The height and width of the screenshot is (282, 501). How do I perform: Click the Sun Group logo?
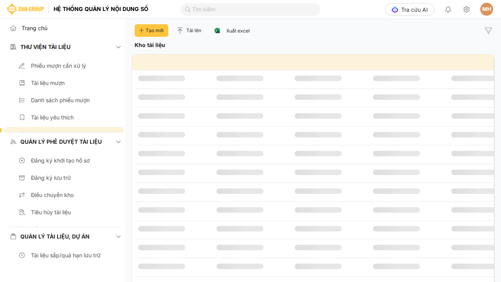pos(25,9)
